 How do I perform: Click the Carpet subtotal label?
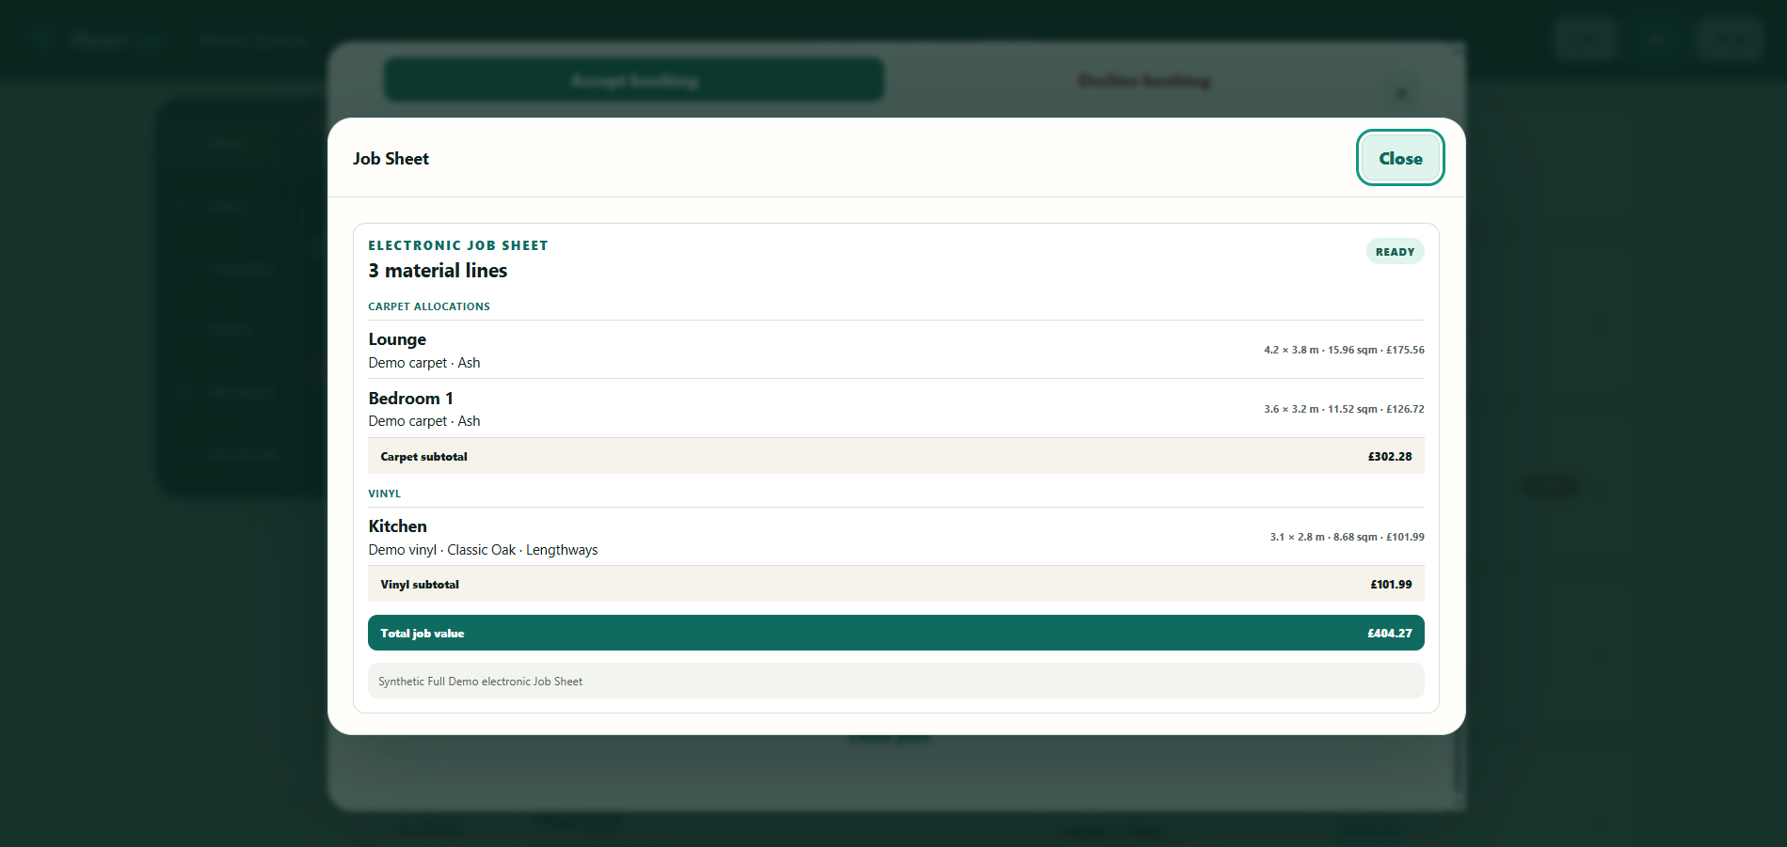coord(423,457)
